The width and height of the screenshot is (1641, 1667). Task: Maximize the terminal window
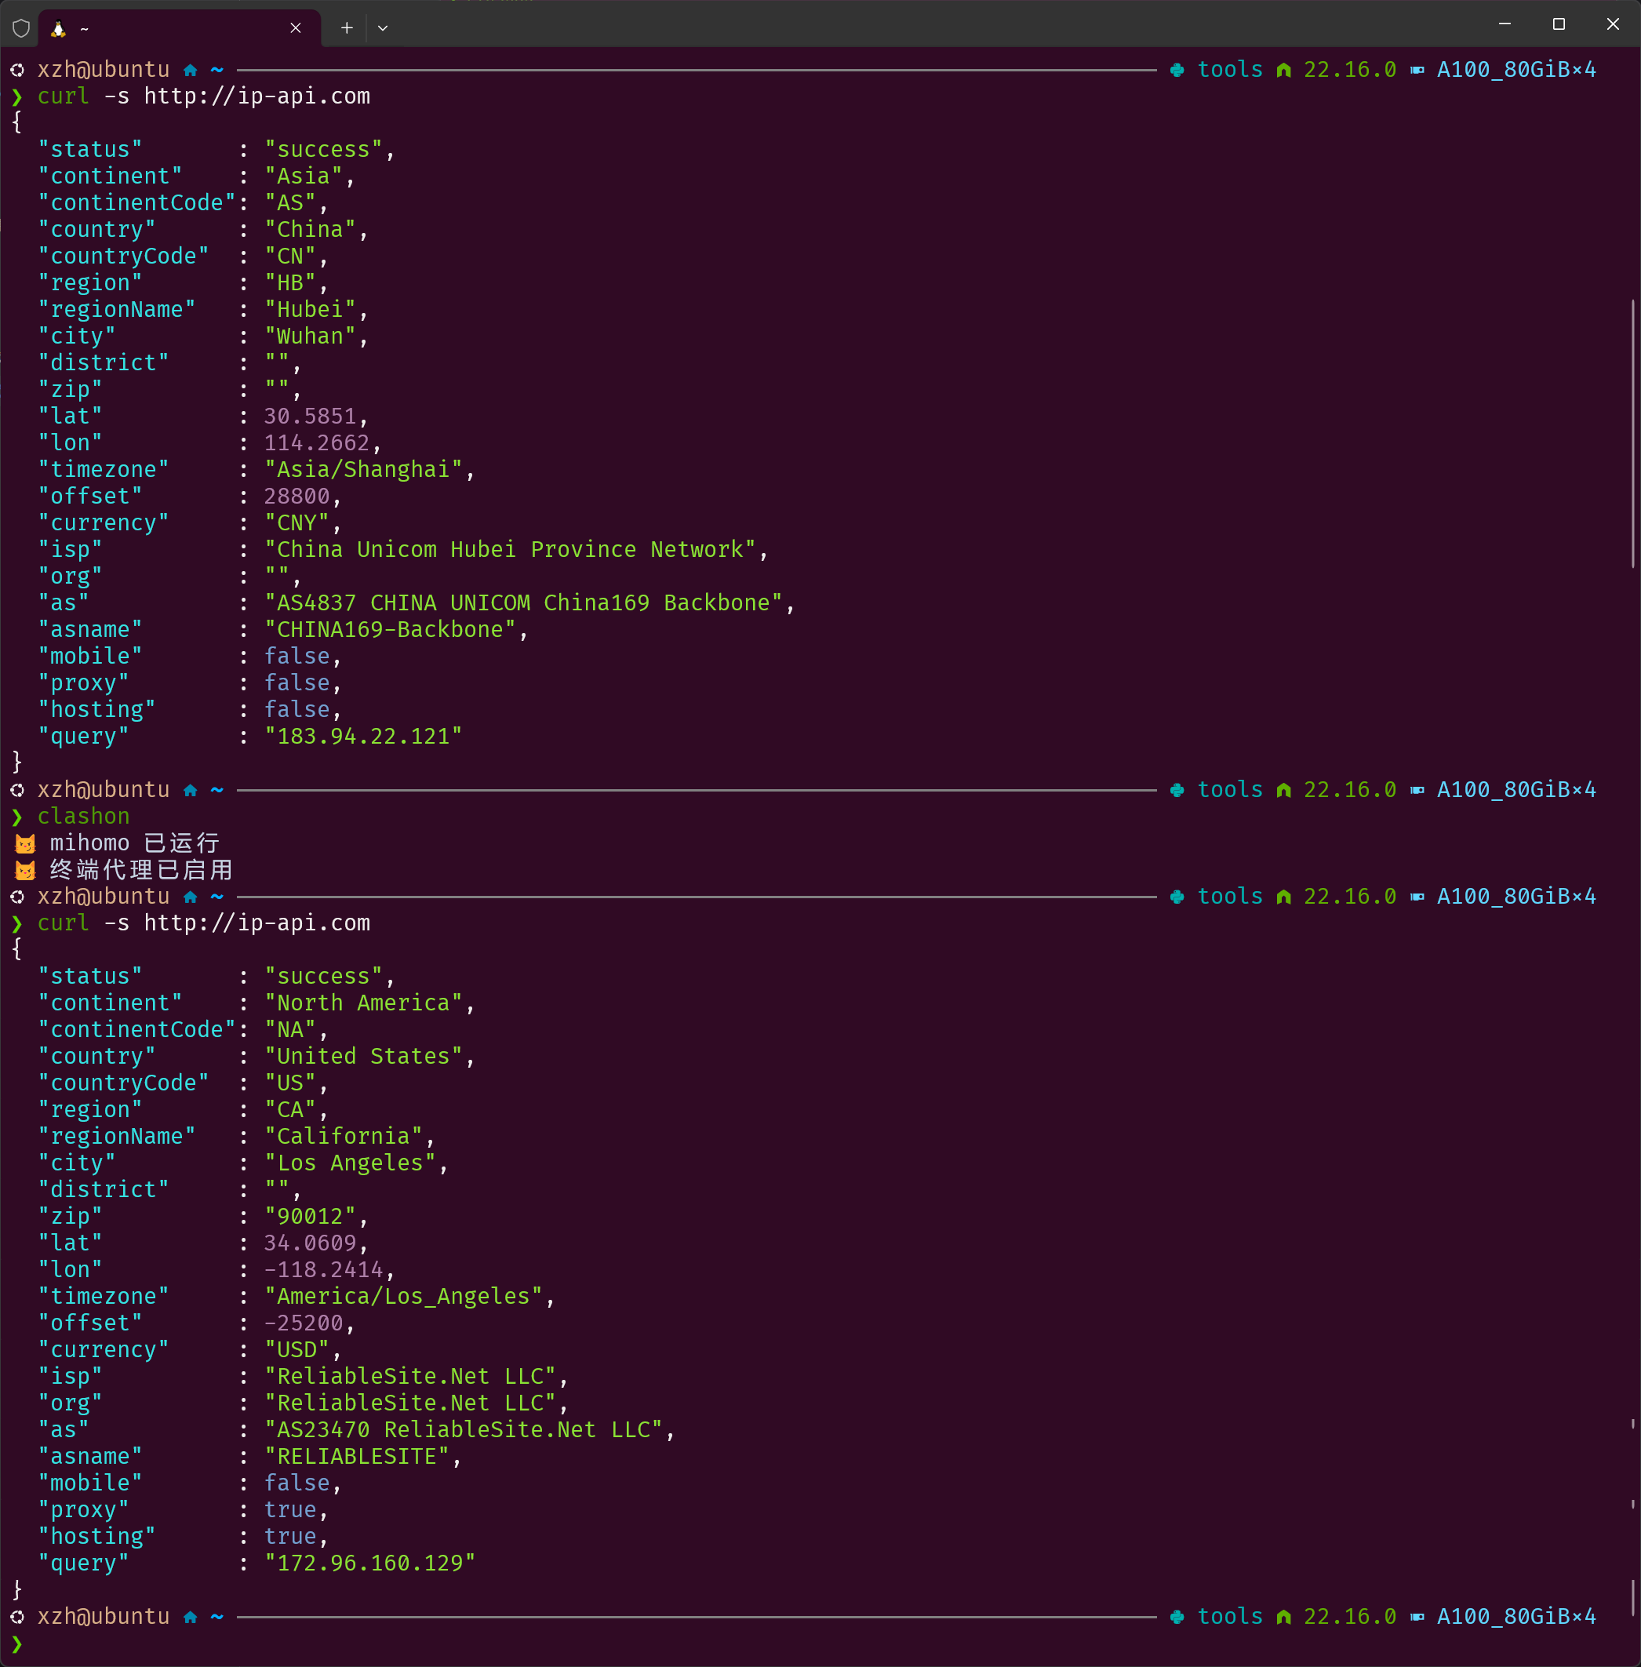1559,24
